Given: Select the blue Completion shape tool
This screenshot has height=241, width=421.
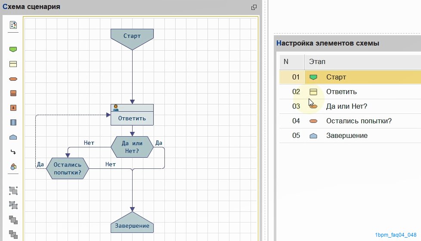Looking at the screenshot, I should coord(13,137).
